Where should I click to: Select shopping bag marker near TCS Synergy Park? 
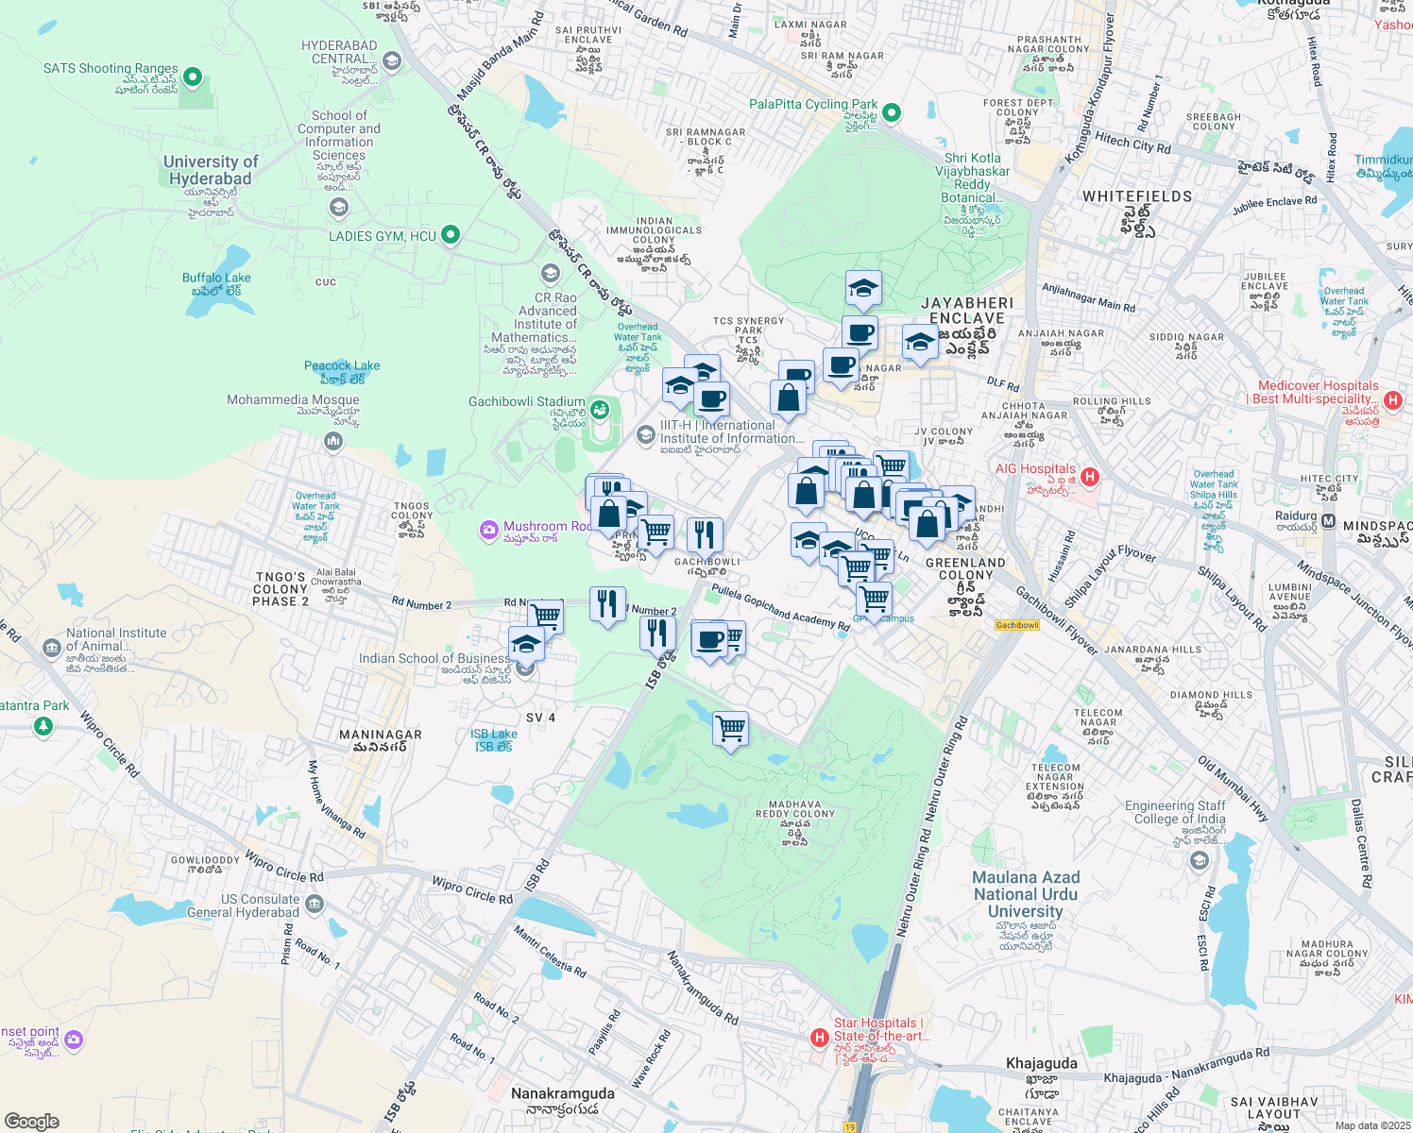tap(789, 399)
